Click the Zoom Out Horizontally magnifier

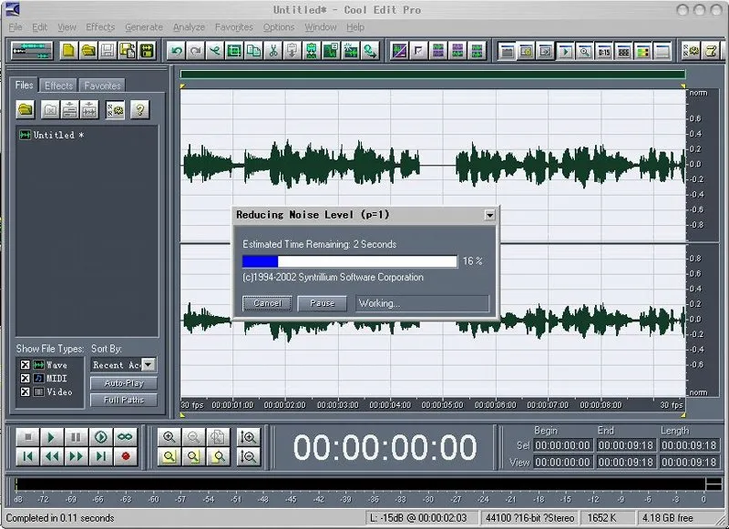(x=193, y=437)
